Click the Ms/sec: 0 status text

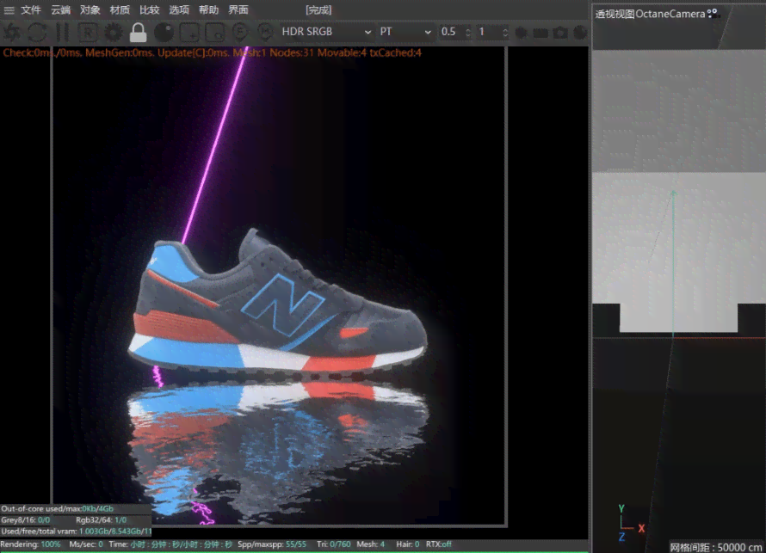(x=86, y=544)
